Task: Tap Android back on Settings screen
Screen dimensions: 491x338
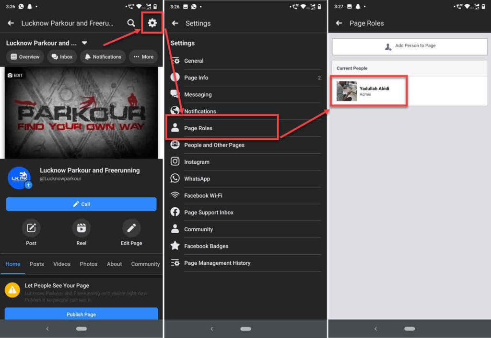Action: [211, 328]
